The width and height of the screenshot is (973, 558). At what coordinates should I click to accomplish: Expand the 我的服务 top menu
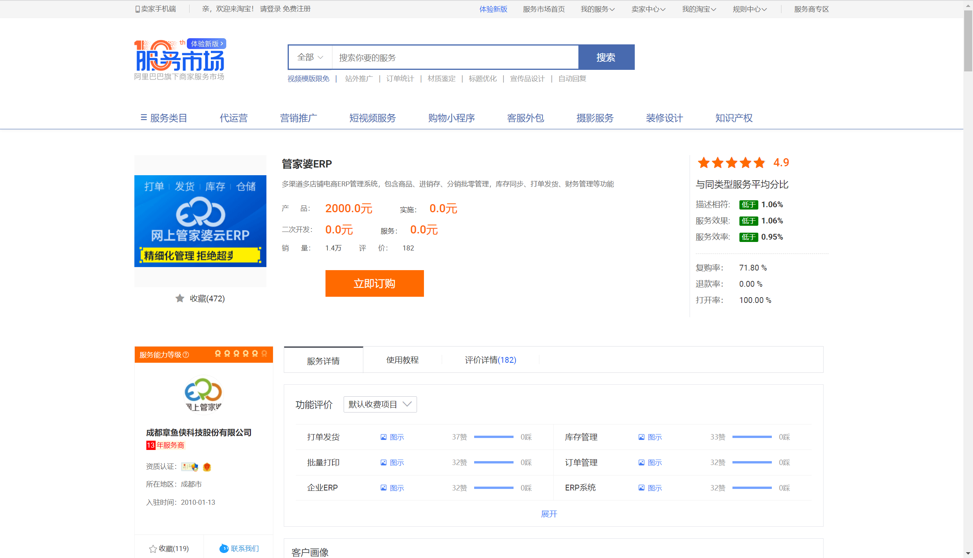(598, 9)
